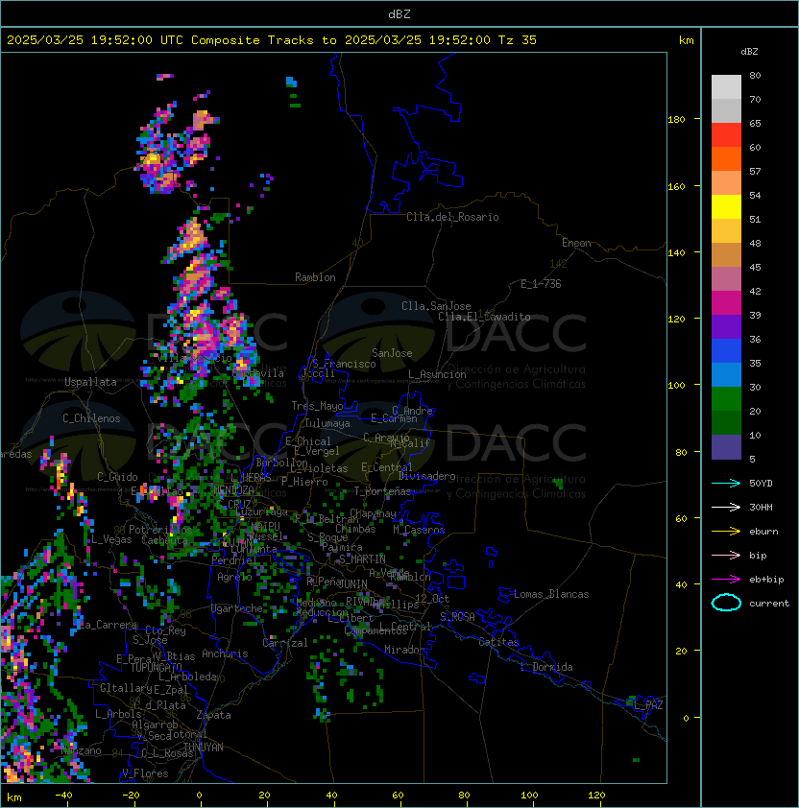Click the dBZ title at top

[x=399, y=13]
